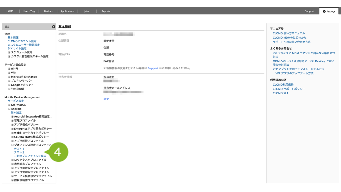
Task: Open the Settings tab with gear icon
Action: (x=329, y=11)
